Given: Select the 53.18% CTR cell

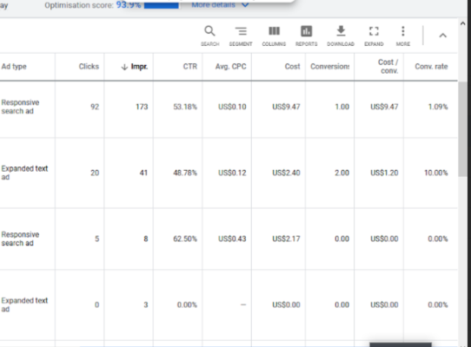Looking at the screenshot, I should click(185, 107).
